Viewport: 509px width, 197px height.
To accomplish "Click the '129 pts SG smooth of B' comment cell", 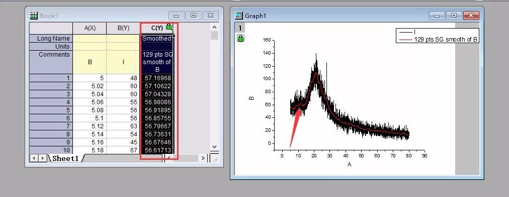I will click(157, 62).
